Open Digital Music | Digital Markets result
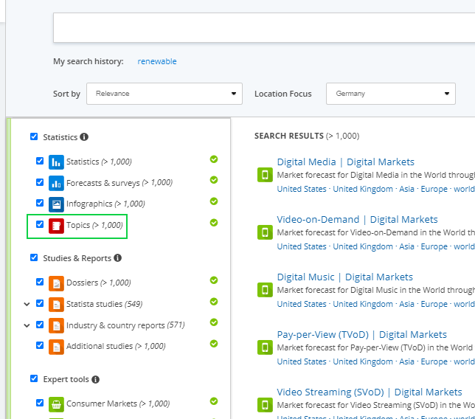 (x=345, y=277)
